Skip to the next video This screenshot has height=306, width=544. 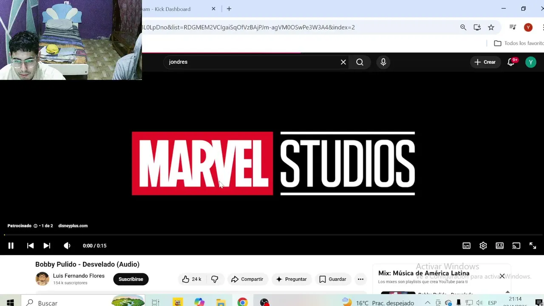coord(47,246)
